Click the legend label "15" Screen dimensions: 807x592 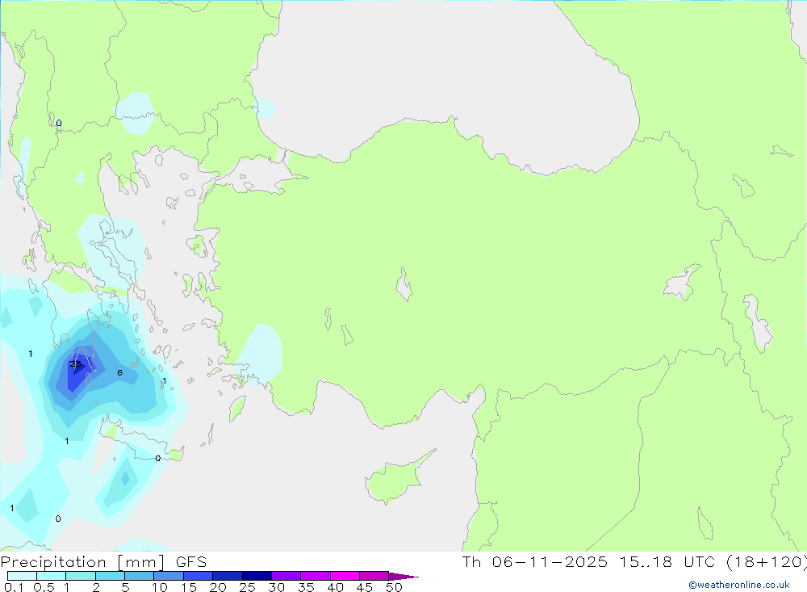tap(189, 587)
